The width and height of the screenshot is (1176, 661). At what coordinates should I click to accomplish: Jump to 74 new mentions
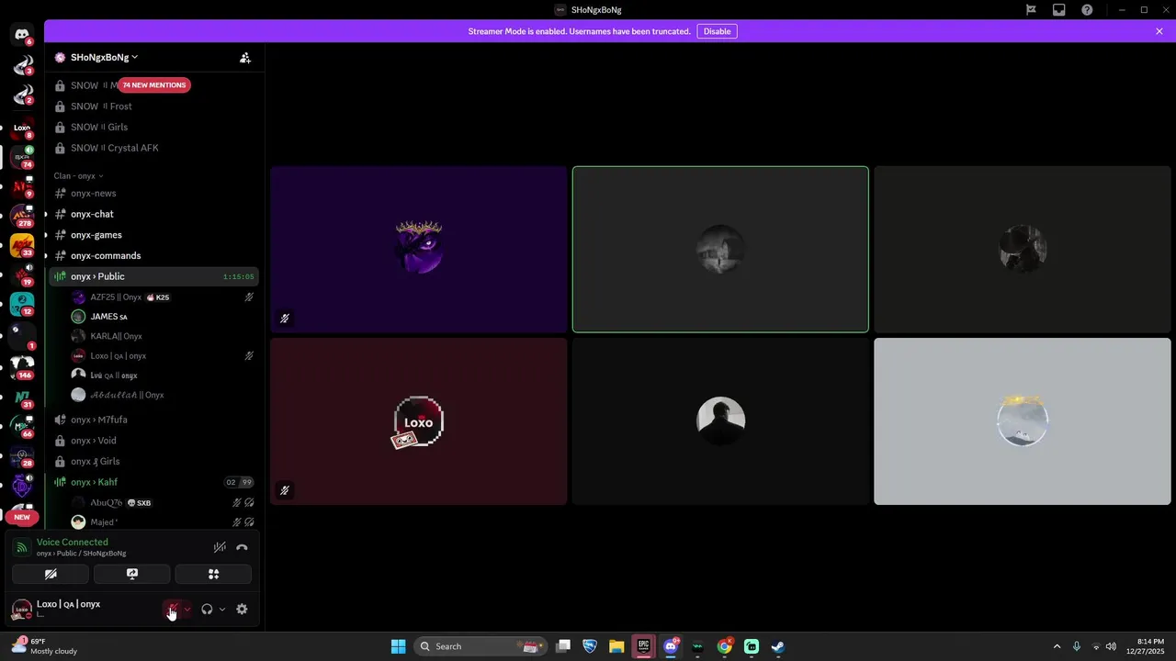tap(154, 85)
